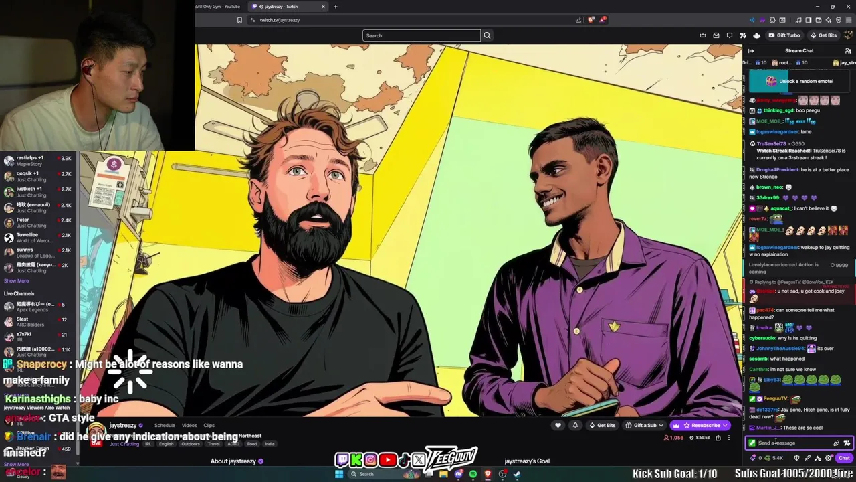This screenshot has height=482, width=856.
Task: Open Brave Leo AI sparkle icon
Action: click(829, 20)
